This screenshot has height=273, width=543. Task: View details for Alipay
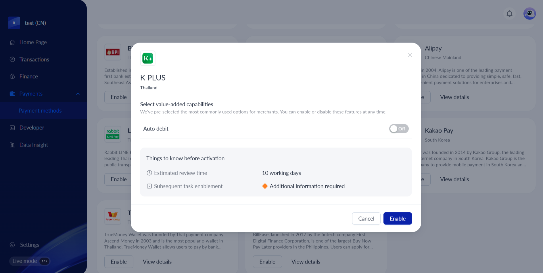[454, 97]
